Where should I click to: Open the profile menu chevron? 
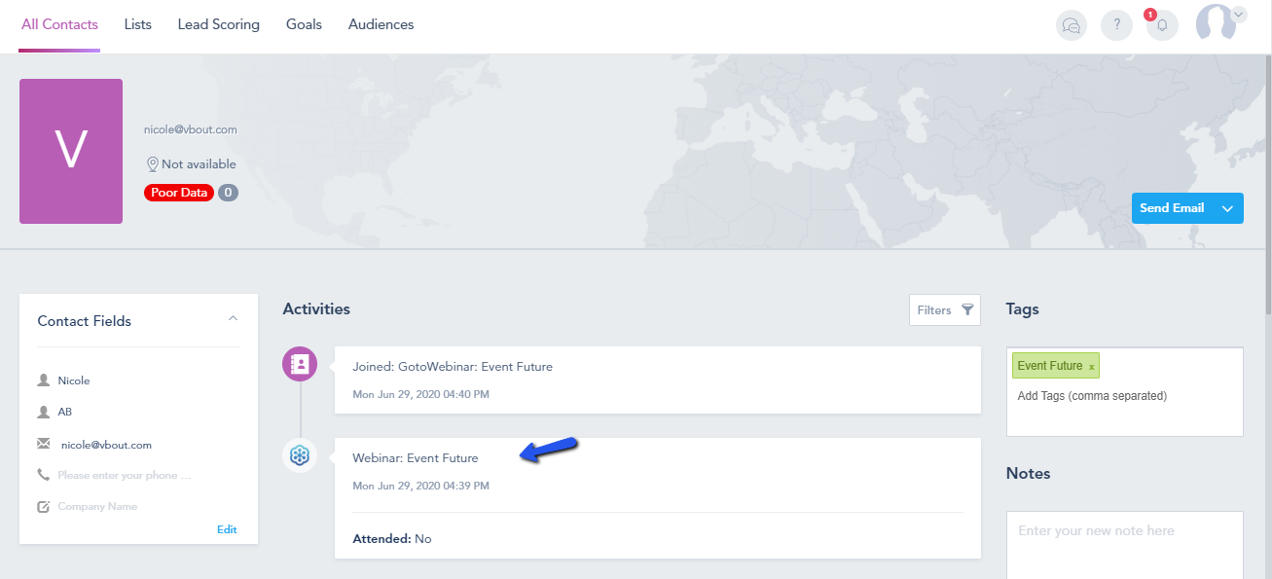1239,14
